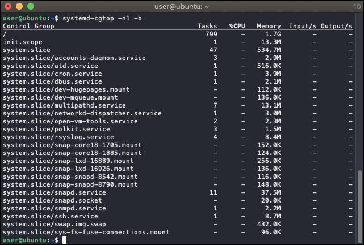Click swap.img.swap row name
Image resolution: width=364 pixels, height=245 pixels.
55,224
